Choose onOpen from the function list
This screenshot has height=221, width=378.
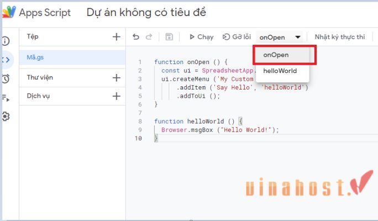[282, 55]
